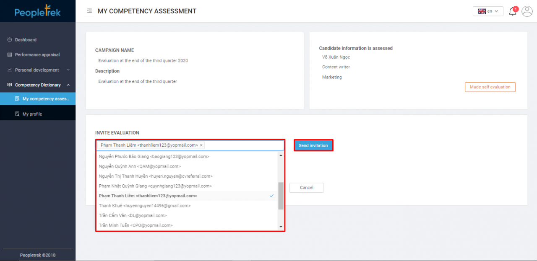Viewport: 537px width, 261px height.
Task: Click the Performance appraisal table icon
Action: 10,55
